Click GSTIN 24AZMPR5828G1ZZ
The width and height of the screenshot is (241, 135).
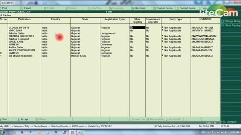[x=202, y=42]
